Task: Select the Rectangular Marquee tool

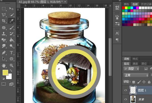Action: (x=4, y=9)
